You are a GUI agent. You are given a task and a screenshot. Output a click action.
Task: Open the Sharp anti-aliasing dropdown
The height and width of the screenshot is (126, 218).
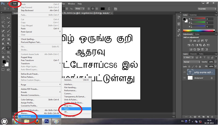point(79,9)
